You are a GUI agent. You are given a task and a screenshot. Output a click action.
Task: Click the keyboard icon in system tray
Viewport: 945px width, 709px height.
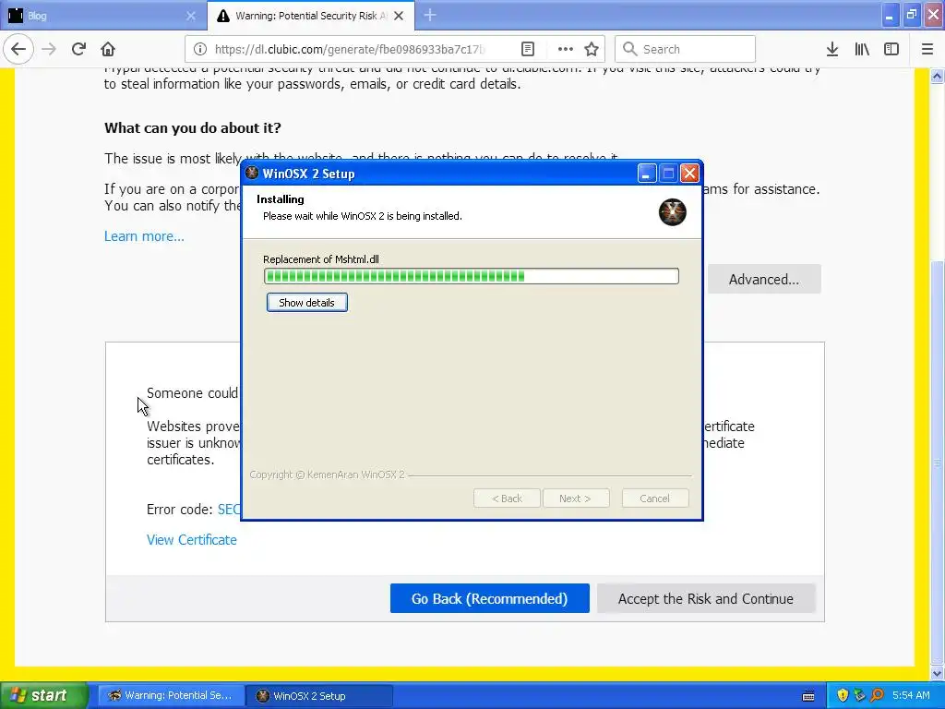[x=808, y=696]
